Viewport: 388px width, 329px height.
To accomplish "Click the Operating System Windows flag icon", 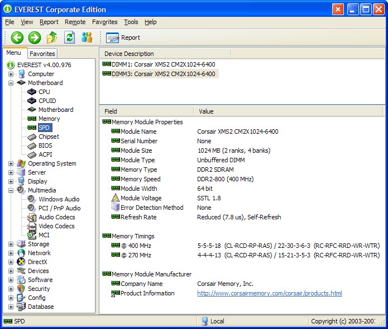I will pyautogui.click(x=21, y=163).
